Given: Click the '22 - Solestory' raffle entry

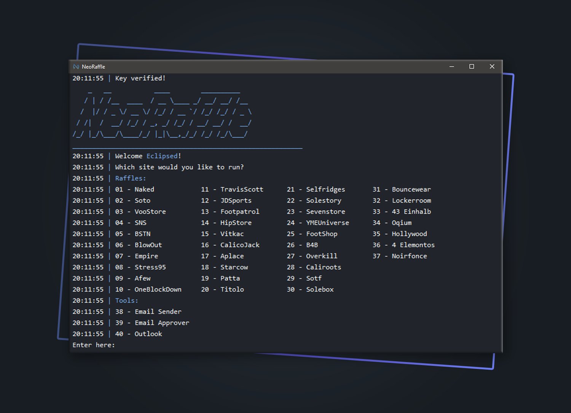Looking at the screenshot, I should (x=314, y=200).
